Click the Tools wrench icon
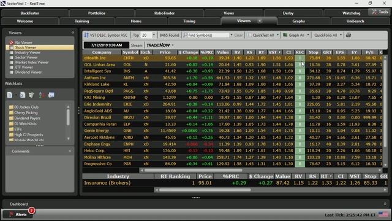392x221 pixels. [374, 12]
